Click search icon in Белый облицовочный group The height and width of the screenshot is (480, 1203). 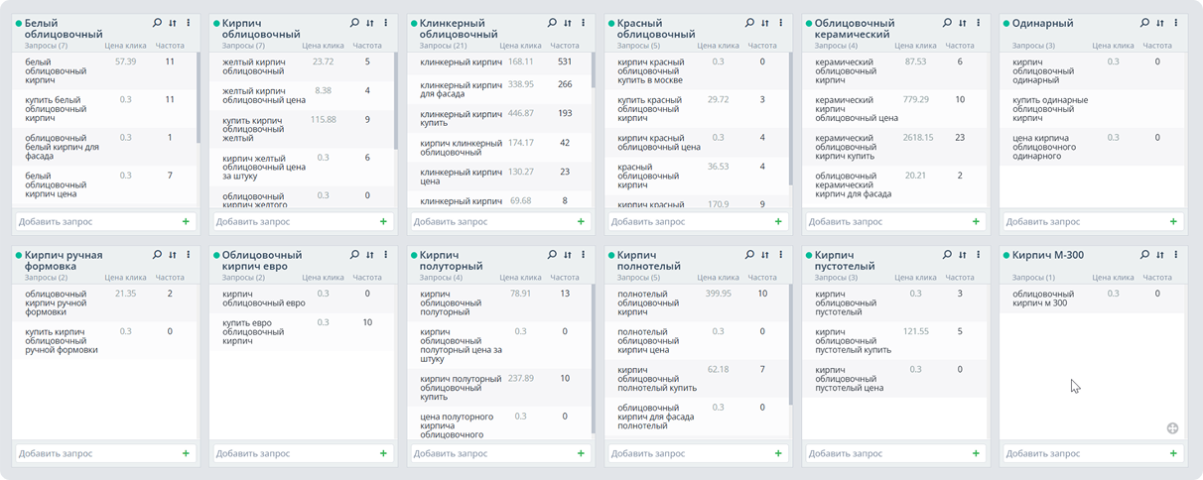157,23
